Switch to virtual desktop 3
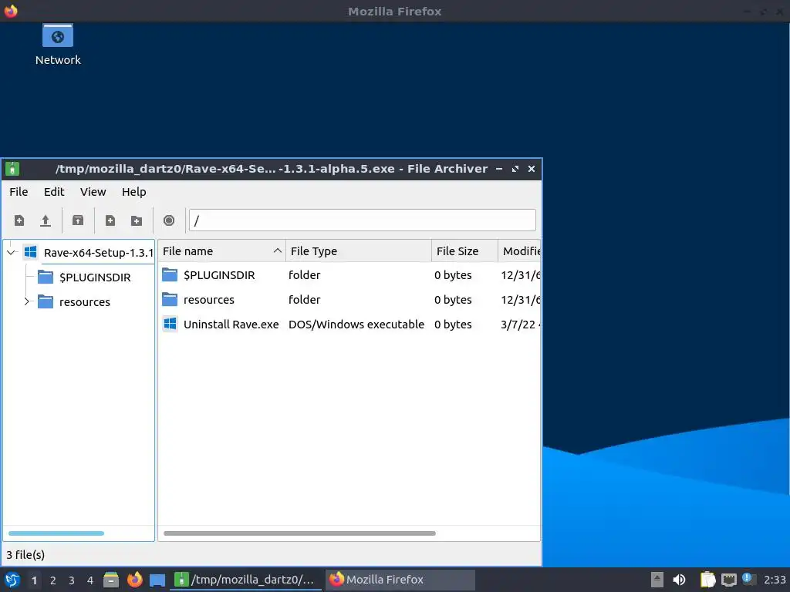Viewport: 790px width, 592px height. pyautogui.click(x=72, y=580)
